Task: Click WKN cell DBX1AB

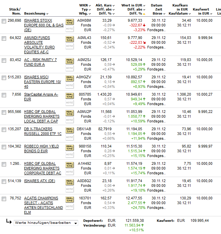Action: [x=84, y=129]
